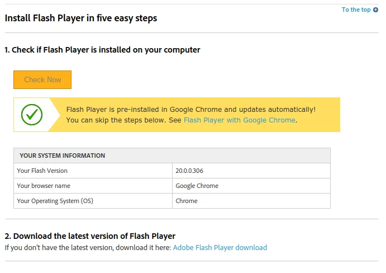Click the 'Your Operating System (OS)' label
The width and height of the screenshot is (386, 273).
point(55,201)
